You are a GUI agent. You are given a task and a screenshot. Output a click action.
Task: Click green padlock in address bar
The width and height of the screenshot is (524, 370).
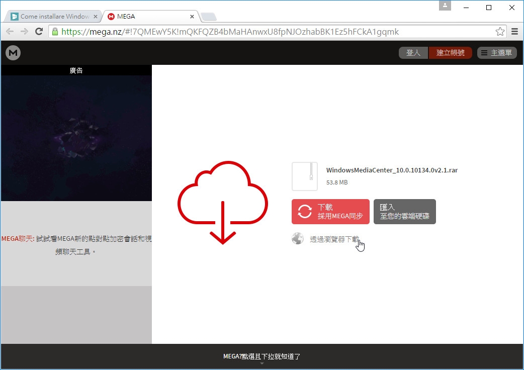pyautogui.click(x=55, y=32)
